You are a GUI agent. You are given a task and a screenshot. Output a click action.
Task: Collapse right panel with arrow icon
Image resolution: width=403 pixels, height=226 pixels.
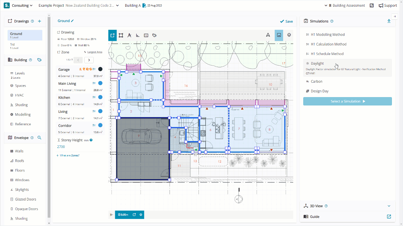(x=394, y=16)
